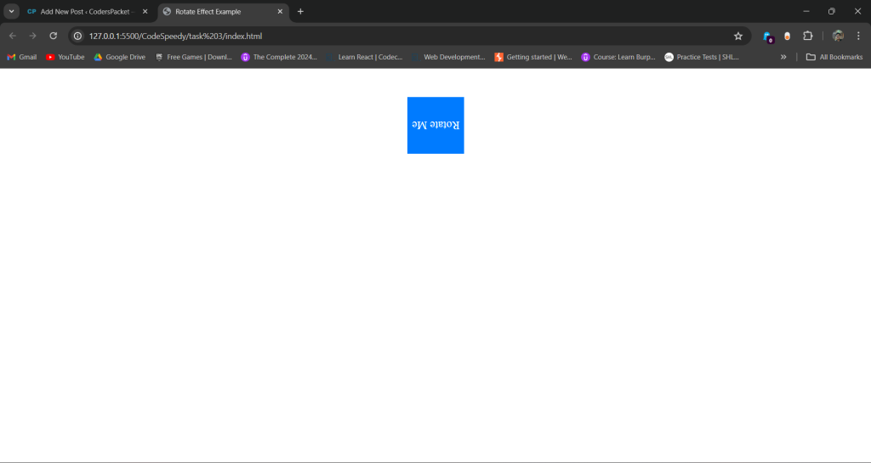Open the Google Drive bookmark
The height and width of the screenshot is (463, 871).
pyautogui.click(x=120, y=57)
